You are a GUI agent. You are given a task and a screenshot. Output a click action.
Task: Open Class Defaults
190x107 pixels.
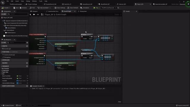[x=73, y=8]
